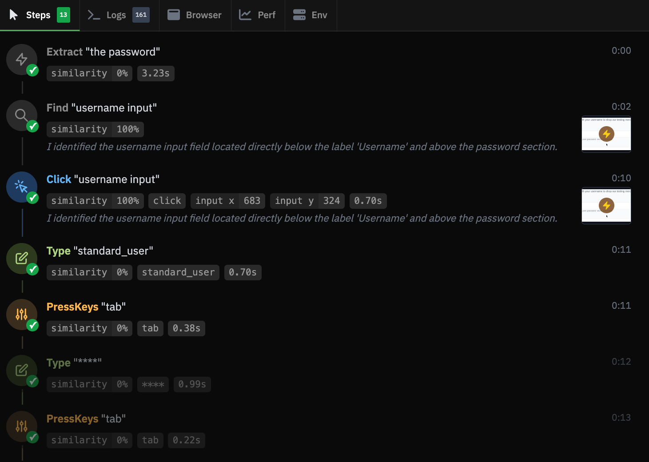This screenshot has width=649, height=462.
Task: Click the pencil icon on Type "standard_user" step
Action: pyautogui.click(x=22, y=259)
